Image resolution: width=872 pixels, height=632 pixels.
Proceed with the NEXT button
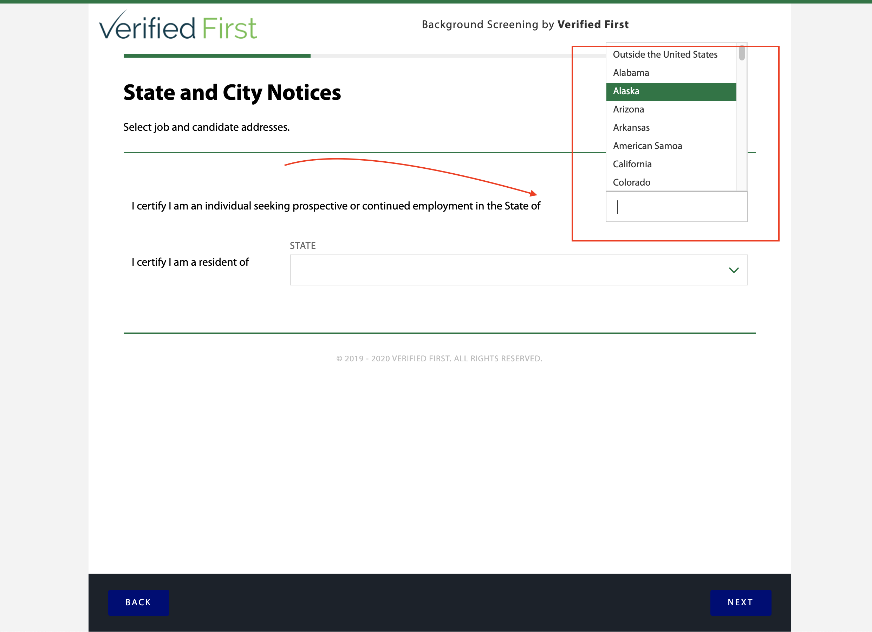pos(740,602)
